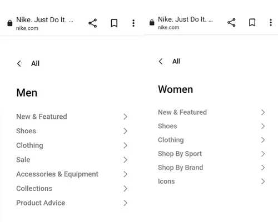Tap back arrow above Women heading
The height and width of the screenshot is (222, 278).
point(161,61)
